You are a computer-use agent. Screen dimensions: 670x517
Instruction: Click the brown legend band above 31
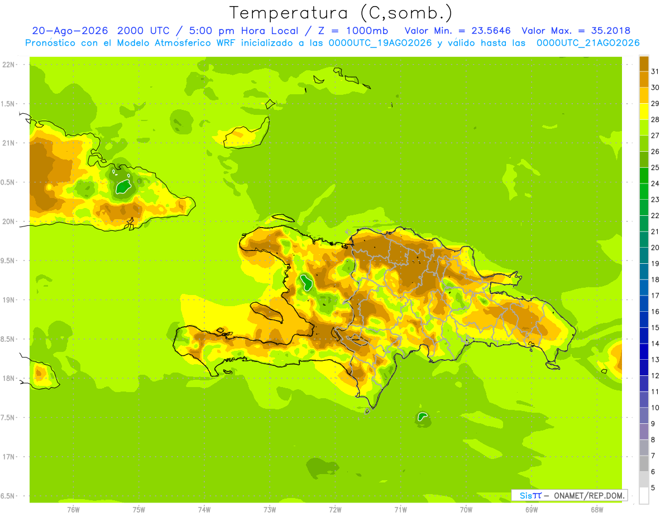coord(644,64)
